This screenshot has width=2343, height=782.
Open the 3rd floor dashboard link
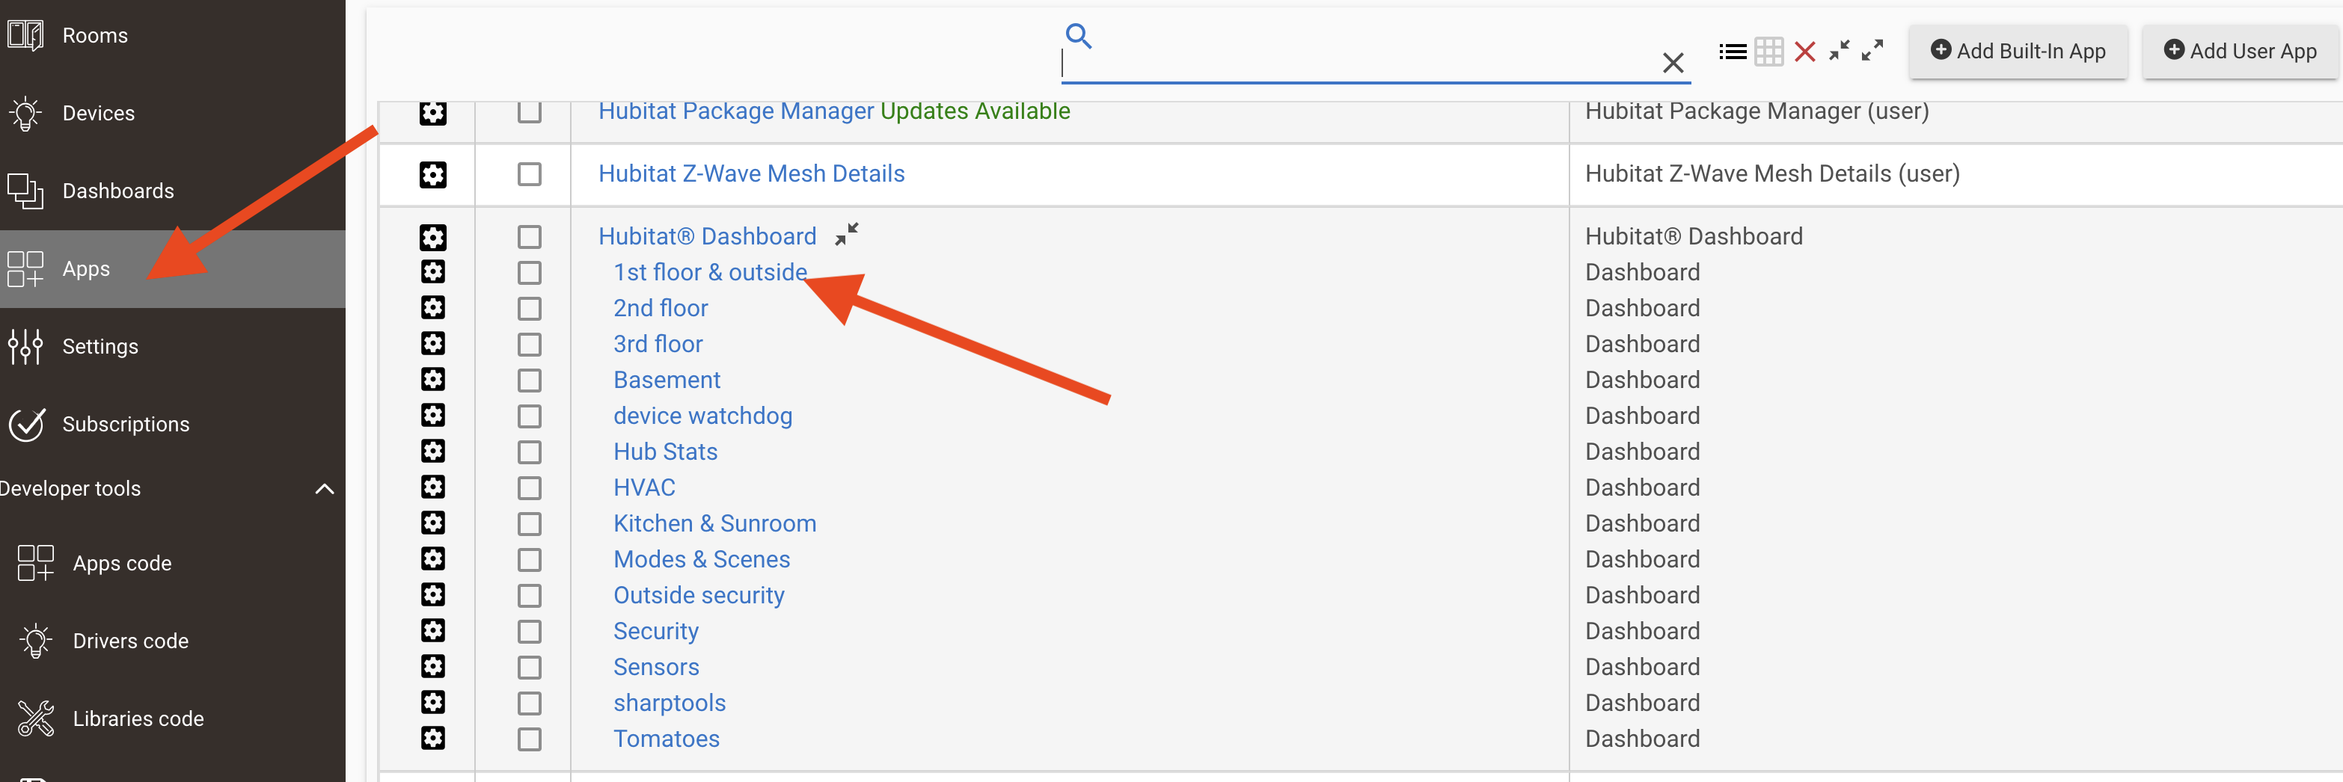click(x=658, y=345)
